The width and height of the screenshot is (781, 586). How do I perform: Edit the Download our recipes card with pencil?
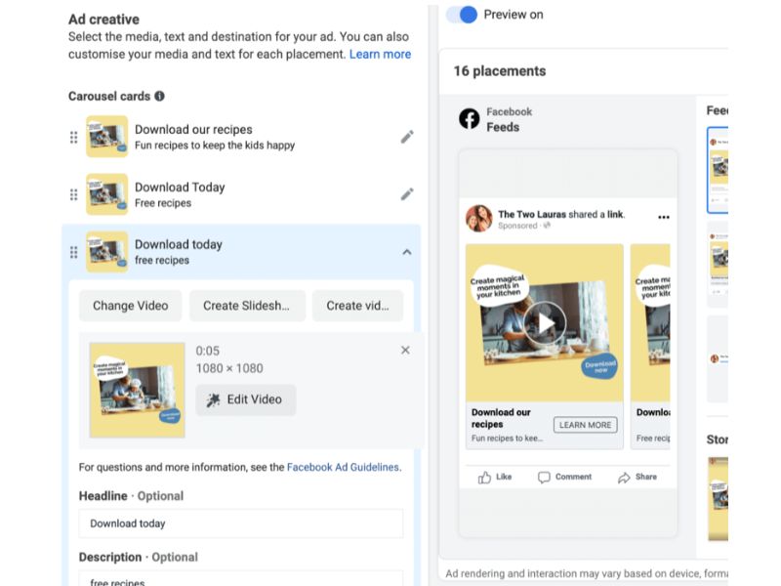click(407, 137)
